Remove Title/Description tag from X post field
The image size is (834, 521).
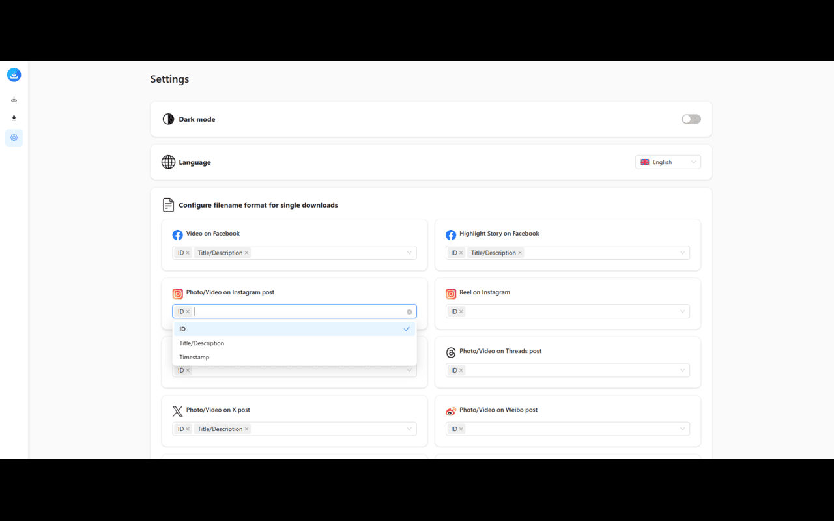(246, 429)
